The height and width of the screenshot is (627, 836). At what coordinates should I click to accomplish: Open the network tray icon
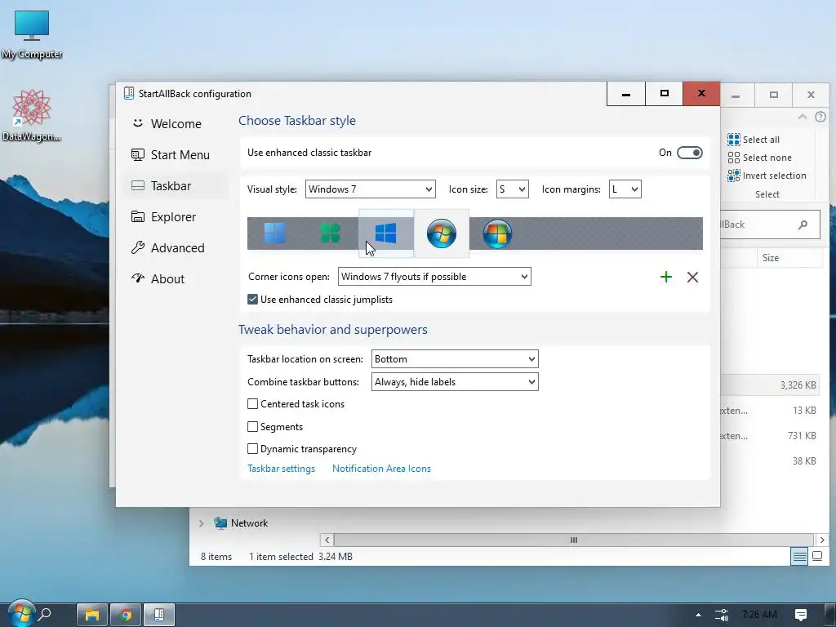(x=722, y=615)
